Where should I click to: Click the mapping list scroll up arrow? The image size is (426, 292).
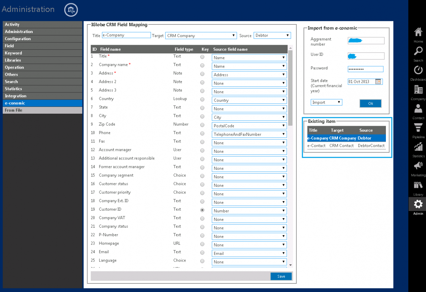(290, 48)
